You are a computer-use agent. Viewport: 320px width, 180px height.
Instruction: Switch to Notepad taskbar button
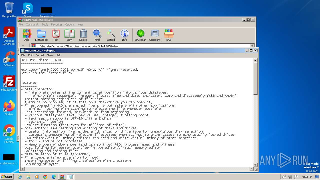(71, 177)
